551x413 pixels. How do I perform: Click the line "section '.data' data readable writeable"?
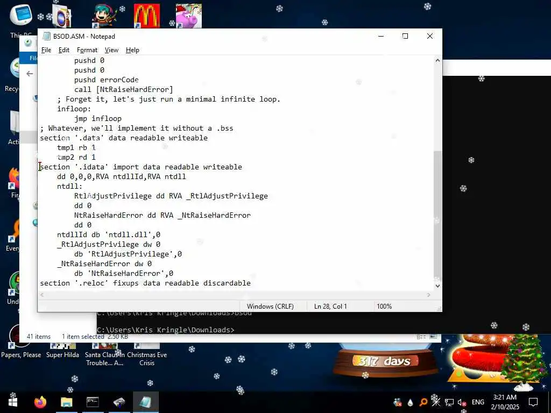[x=124, y=138]
